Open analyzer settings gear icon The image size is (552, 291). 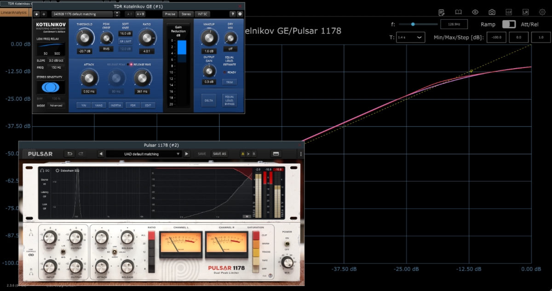[542, 12]
